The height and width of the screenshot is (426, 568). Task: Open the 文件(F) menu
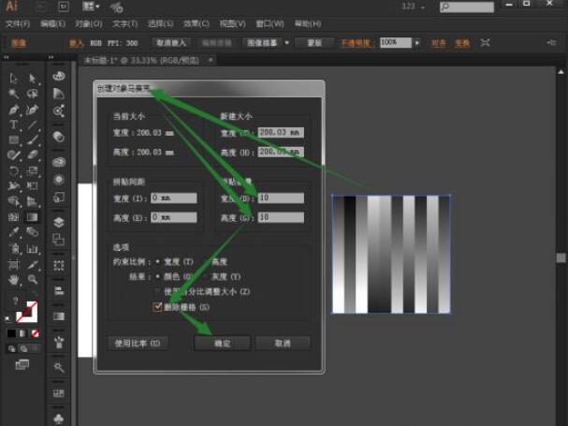(18, 24)
